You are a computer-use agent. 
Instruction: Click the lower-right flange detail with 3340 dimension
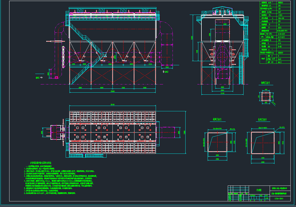point(263,143)
